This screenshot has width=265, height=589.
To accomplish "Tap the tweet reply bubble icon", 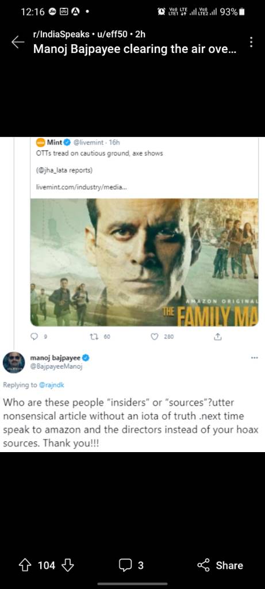I will [x=35, y=337].
